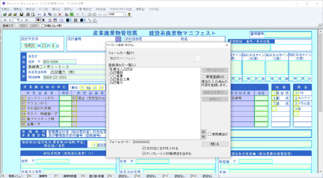Viewport: 323px width, 178px height.
Task: Open the first black color swatch dropdown
Action: (x=68, y=20)
